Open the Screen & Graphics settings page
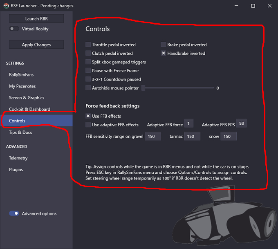The width and height of the screenshot is (278, 249). pos(27,98)
